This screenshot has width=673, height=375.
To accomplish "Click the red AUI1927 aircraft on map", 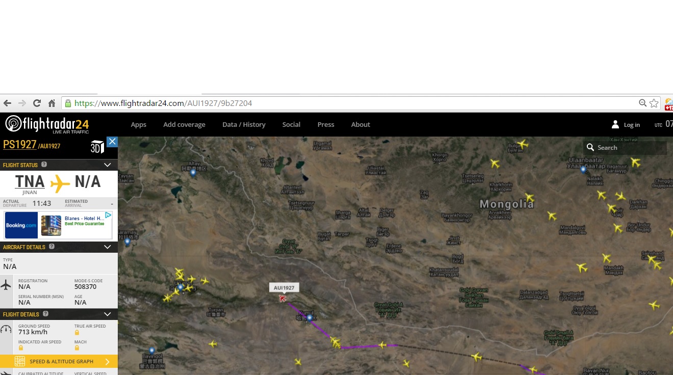I will point(282,298).
